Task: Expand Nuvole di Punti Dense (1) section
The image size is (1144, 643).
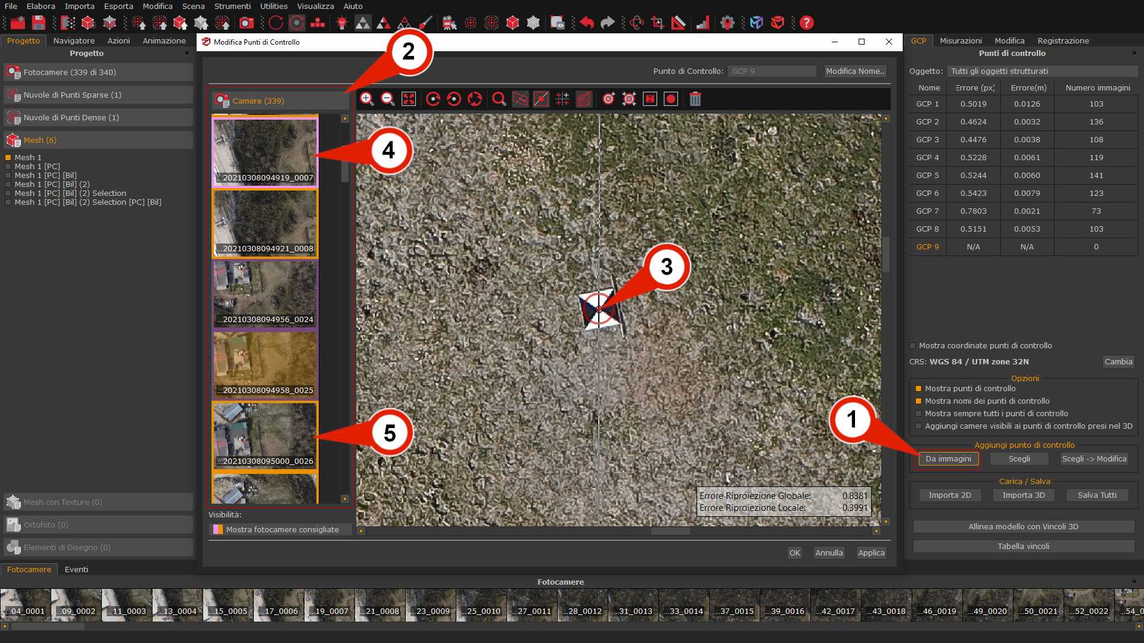Action: [98, 117]
